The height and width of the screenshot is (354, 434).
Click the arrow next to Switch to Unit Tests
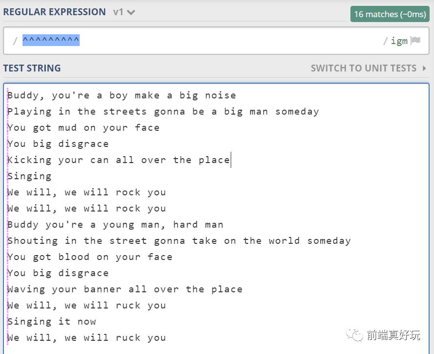(424, 68)
